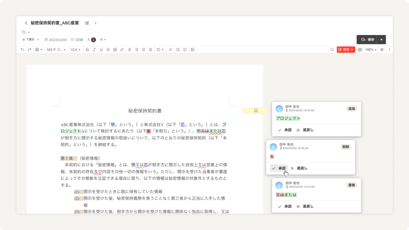Click the redo arrow in toolbar
This screenshot has width=409, height=230.
(x=29, y=50)
